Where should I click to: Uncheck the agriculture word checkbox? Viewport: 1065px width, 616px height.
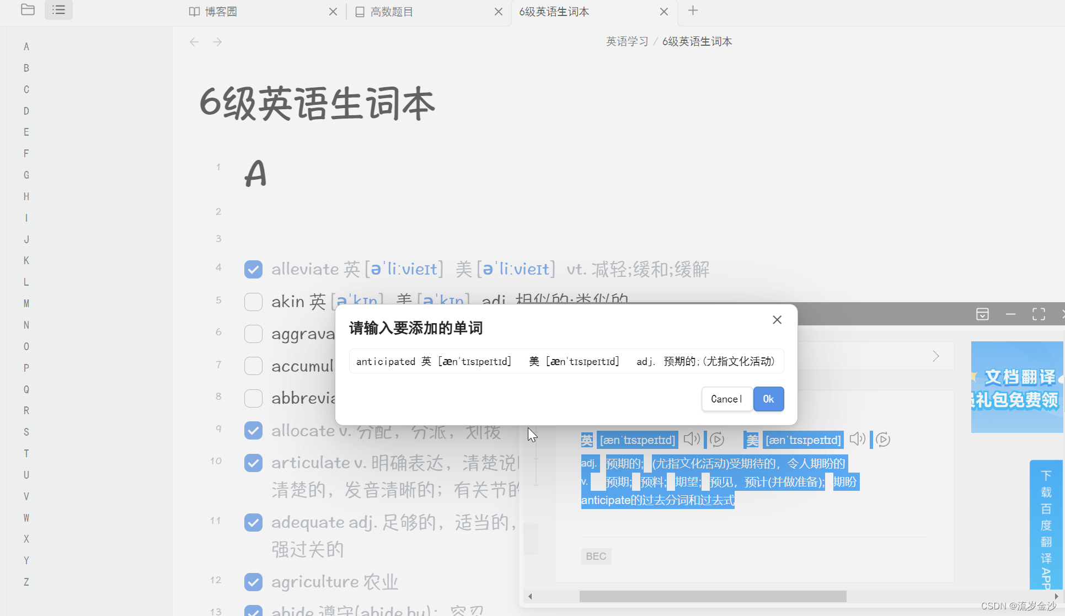tap(253, 582)
